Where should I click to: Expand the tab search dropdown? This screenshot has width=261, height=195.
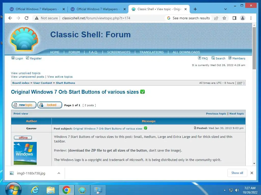(225, 9)
